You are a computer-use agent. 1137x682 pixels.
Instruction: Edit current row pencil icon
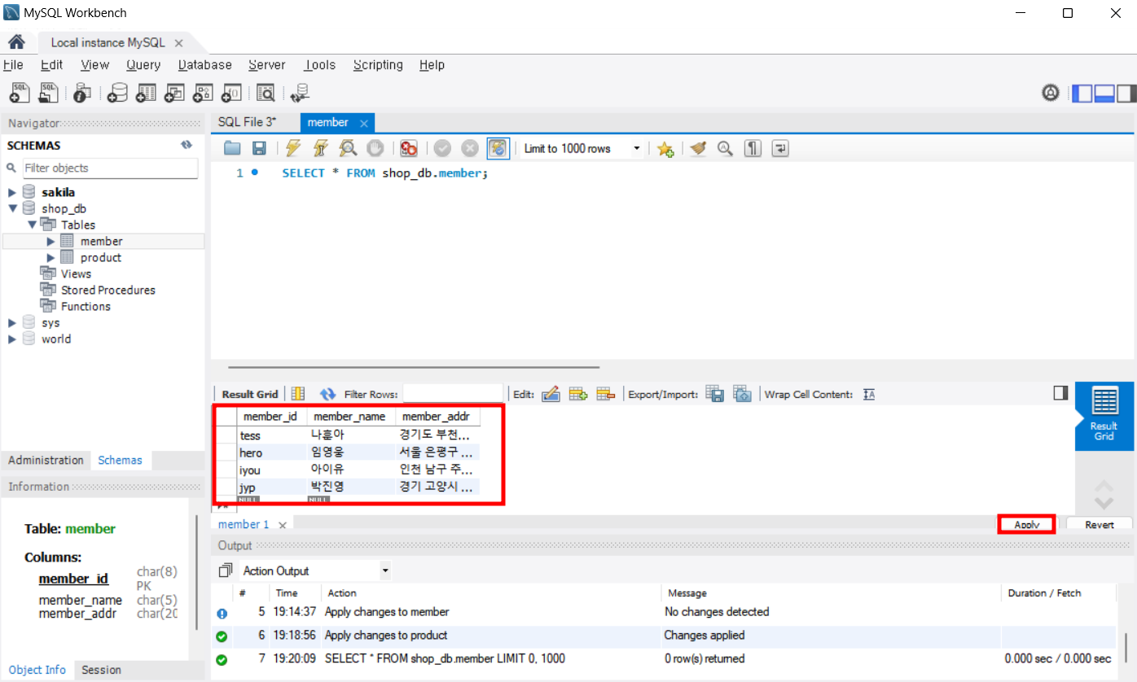coord(551,394)
